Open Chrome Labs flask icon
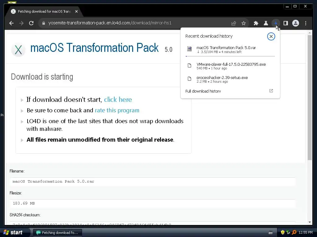 click(266, 23)
